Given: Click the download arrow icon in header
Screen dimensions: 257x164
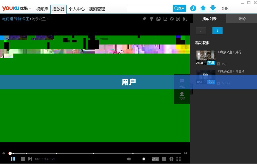Looking at the screenshot, I should pyautogui.click(x=213, y=8).
